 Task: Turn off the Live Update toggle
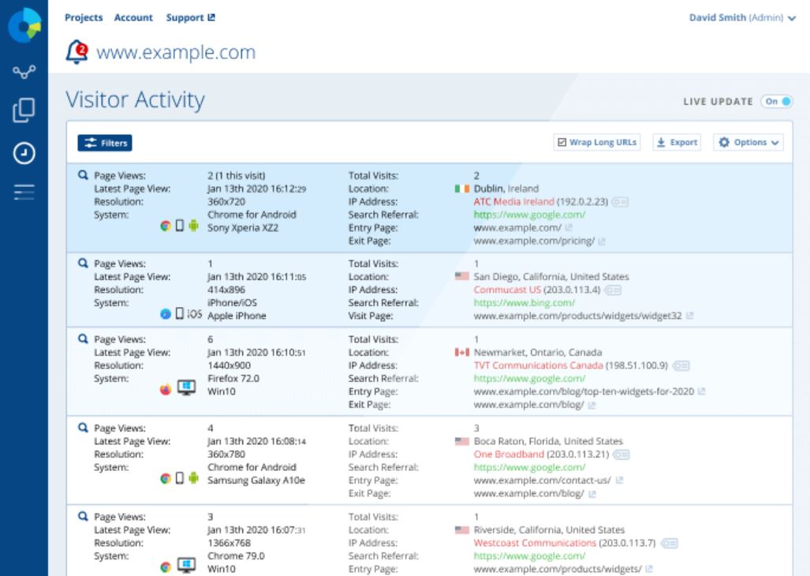pyautogui.click(x=778, y=101)
